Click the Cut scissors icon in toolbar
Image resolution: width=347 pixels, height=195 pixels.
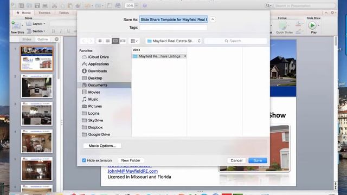[x=54, y=6]
